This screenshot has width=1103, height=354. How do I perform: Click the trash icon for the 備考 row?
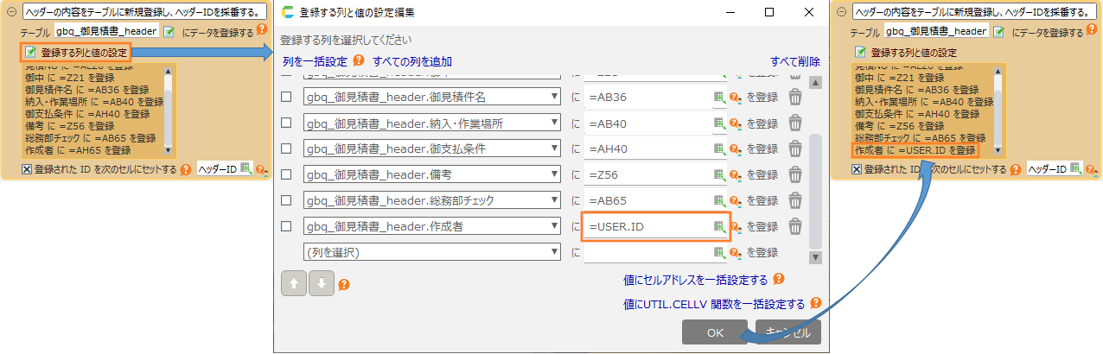coord(795,174)
